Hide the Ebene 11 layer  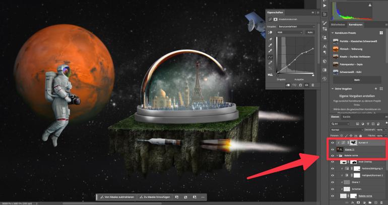(x=333, y=149)
